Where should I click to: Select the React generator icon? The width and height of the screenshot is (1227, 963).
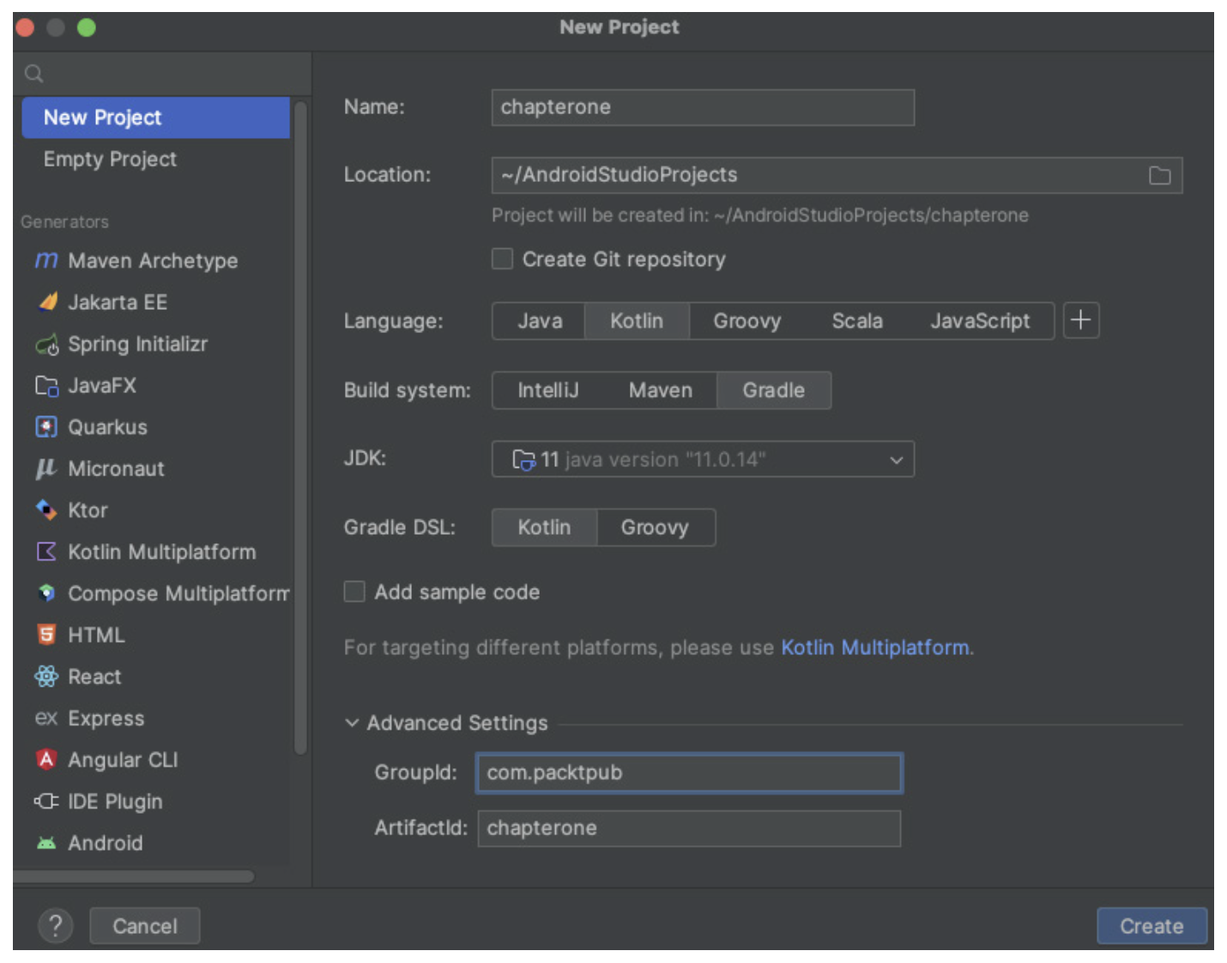point(46,676)
